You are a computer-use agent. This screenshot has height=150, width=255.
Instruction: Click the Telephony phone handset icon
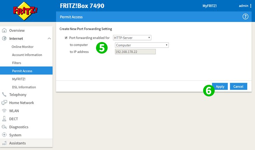coord(4,94)
